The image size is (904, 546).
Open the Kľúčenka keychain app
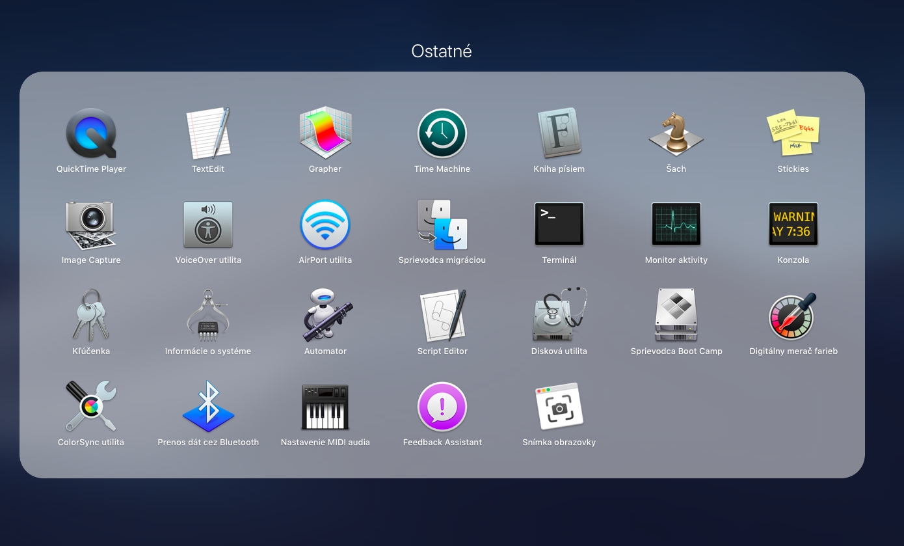coord(91,316)
